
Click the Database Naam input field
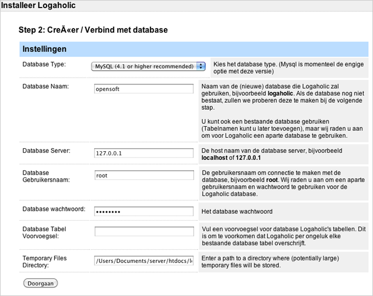[144, 89]
